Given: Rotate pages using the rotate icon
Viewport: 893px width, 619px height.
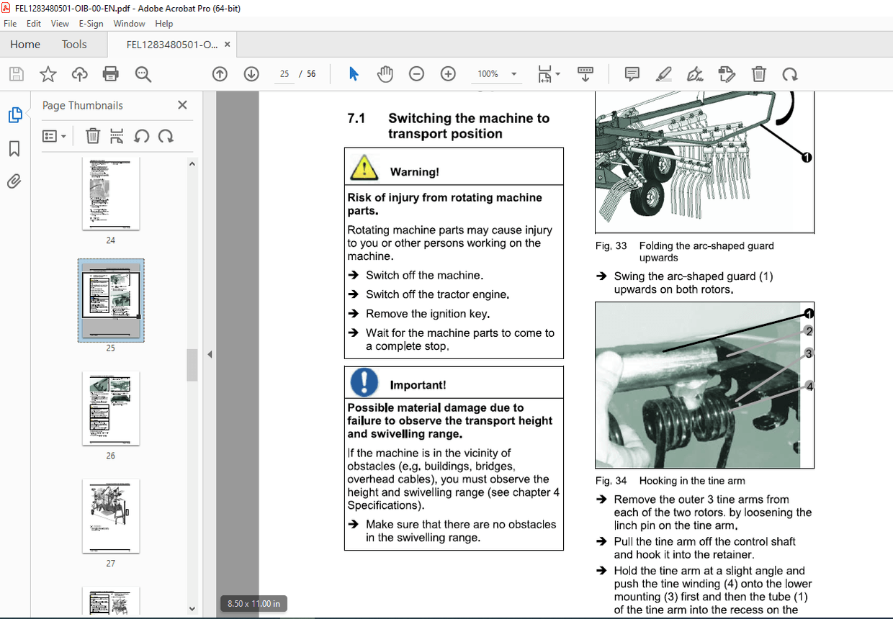Looking at the screenshot, I should [790, 73].
